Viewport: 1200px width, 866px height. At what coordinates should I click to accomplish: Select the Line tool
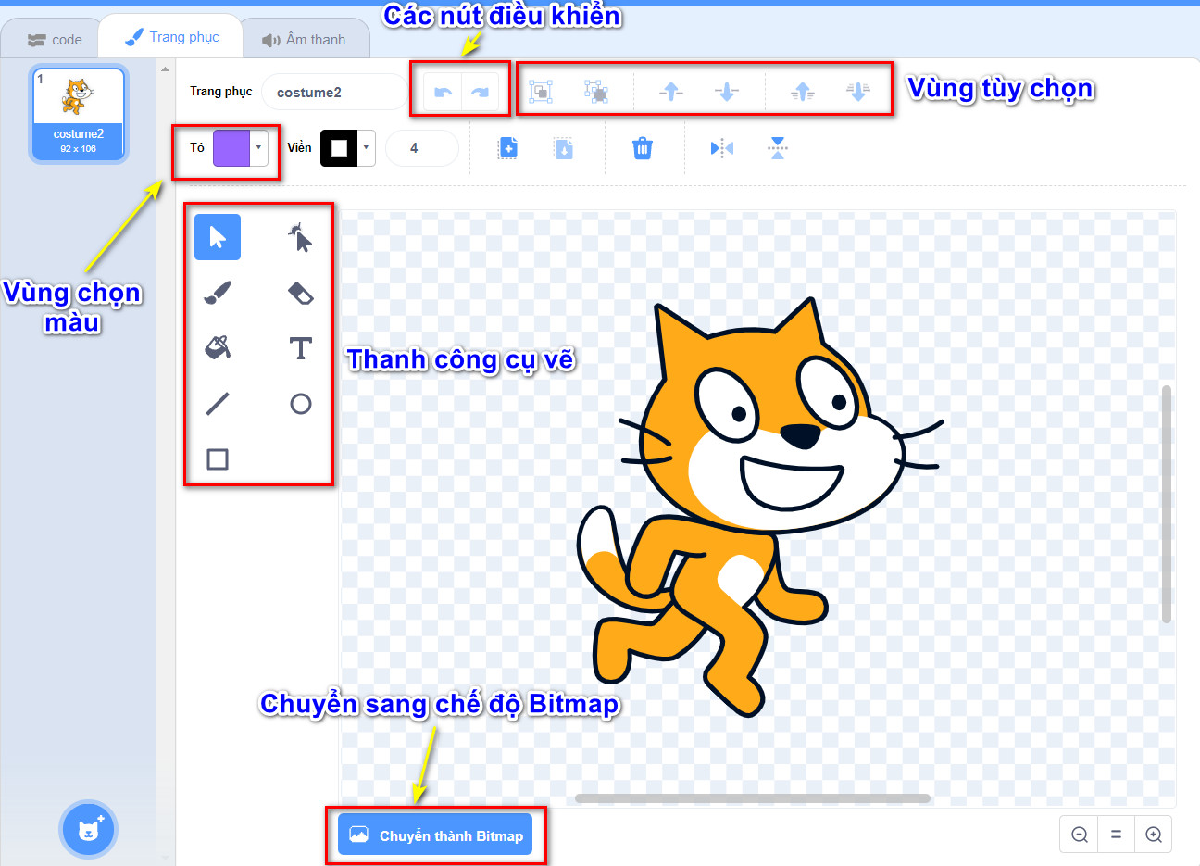click(218, 404)
